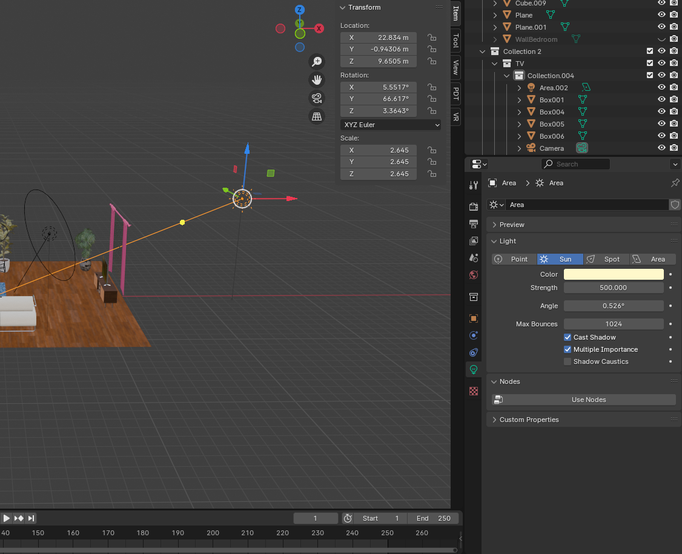Viewport: 682px width, 554px height.
Task: Open the Render properties tab icon
Action: tap(474, 207)
